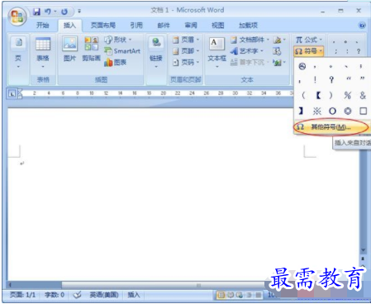This screenshot has width=371, height=304.
Task: Open Word Help question mark icon
Action: click(362, 26)
